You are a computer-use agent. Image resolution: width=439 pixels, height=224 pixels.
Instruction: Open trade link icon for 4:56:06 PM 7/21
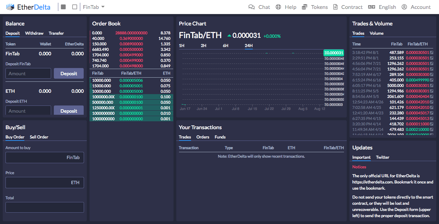[x=431, y=64]
